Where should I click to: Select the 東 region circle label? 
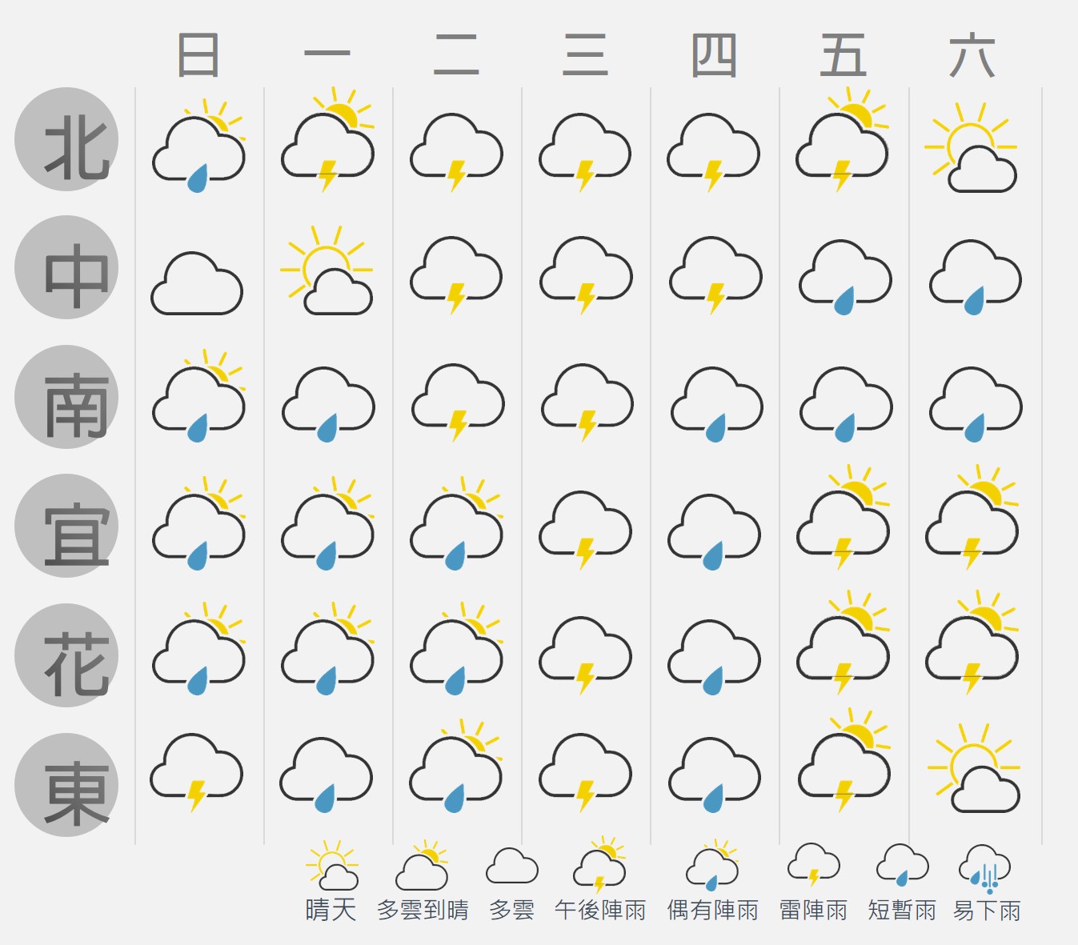tap(66, 785)
